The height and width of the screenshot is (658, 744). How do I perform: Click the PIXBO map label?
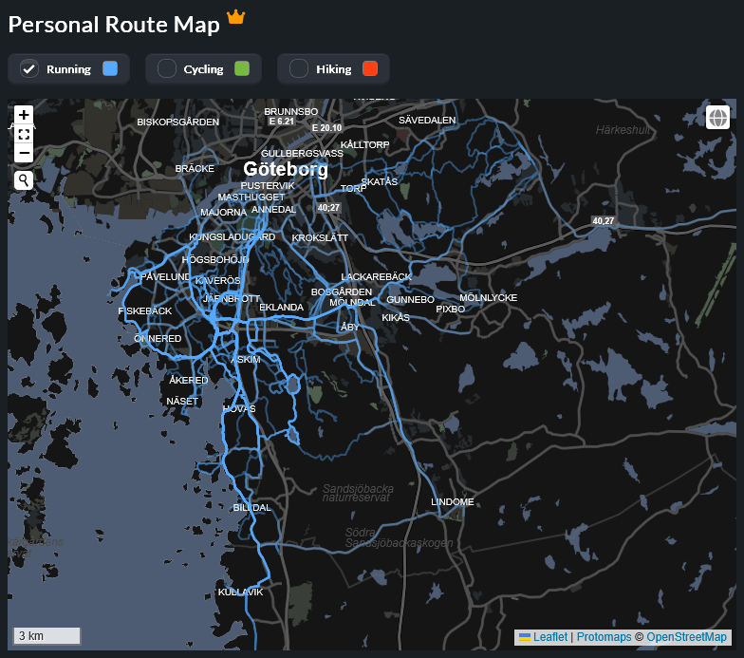[x=450, y=310]
